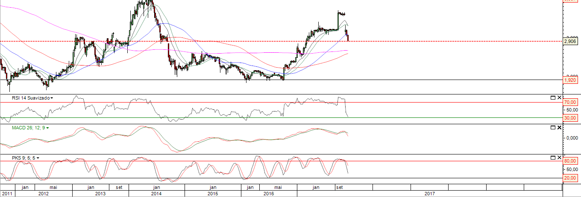Screen dimensions: 581x197
Task: Maximize the MACD indicator panel
Action: coord(553,128)
